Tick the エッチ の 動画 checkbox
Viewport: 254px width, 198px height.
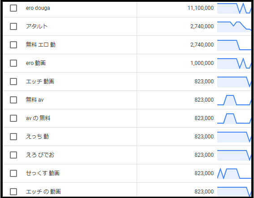coord(13,192)
